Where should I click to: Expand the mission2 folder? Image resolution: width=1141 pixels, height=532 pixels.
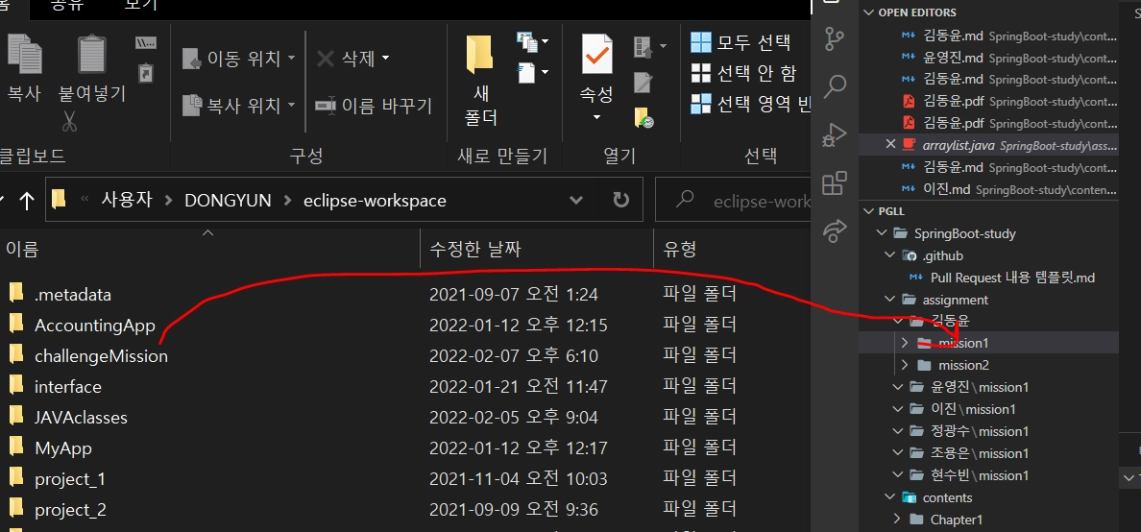[905, 365]
